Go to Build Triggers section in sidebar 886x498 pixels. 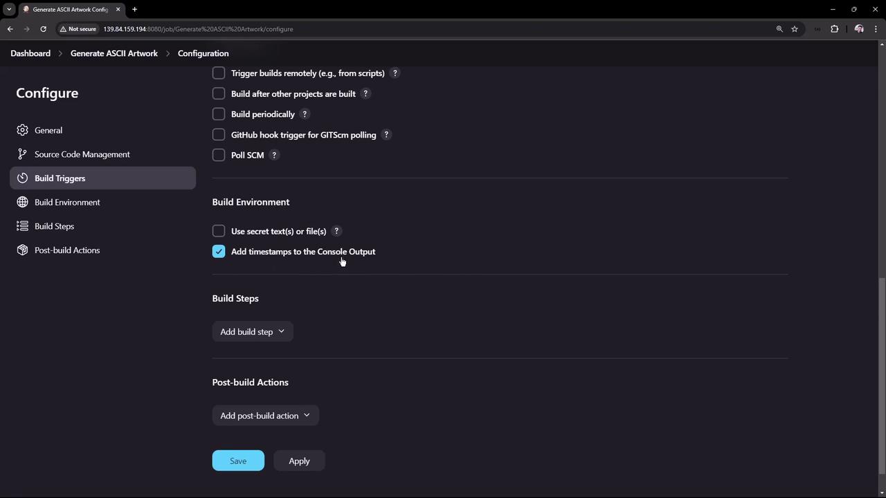pos(60,178)
